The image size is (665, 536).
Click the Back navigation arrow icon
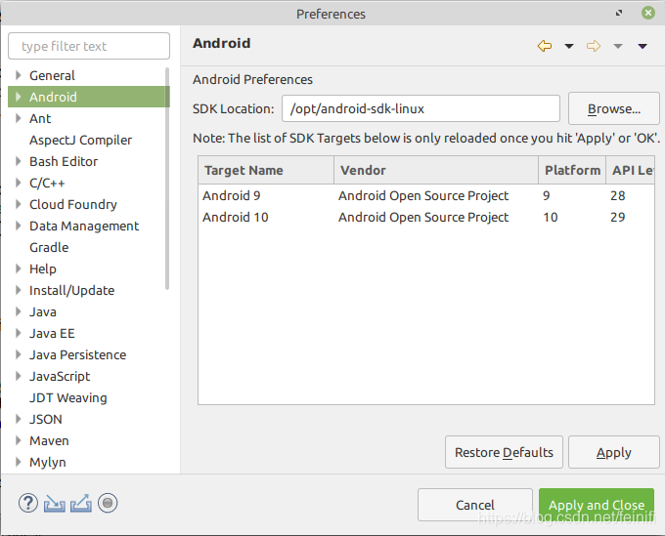pyautogui.click(x=545, y=46)
